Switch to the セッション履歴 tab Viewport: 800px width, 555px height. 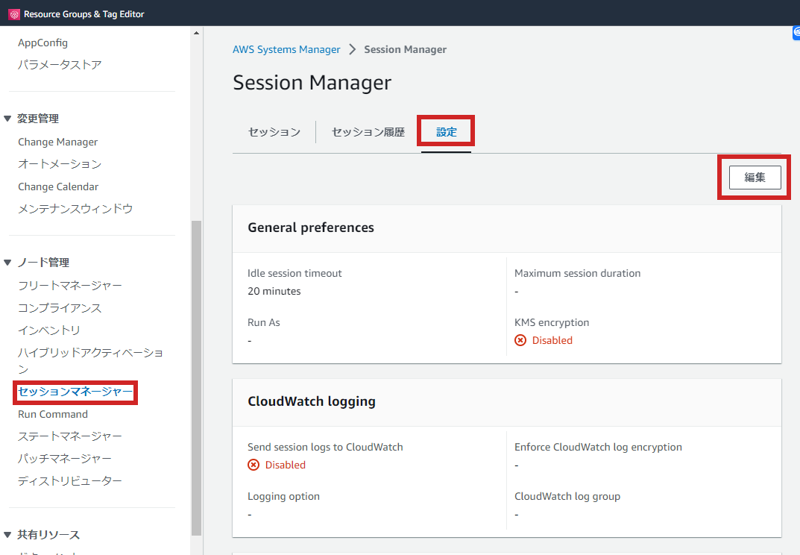click(368, 132)
